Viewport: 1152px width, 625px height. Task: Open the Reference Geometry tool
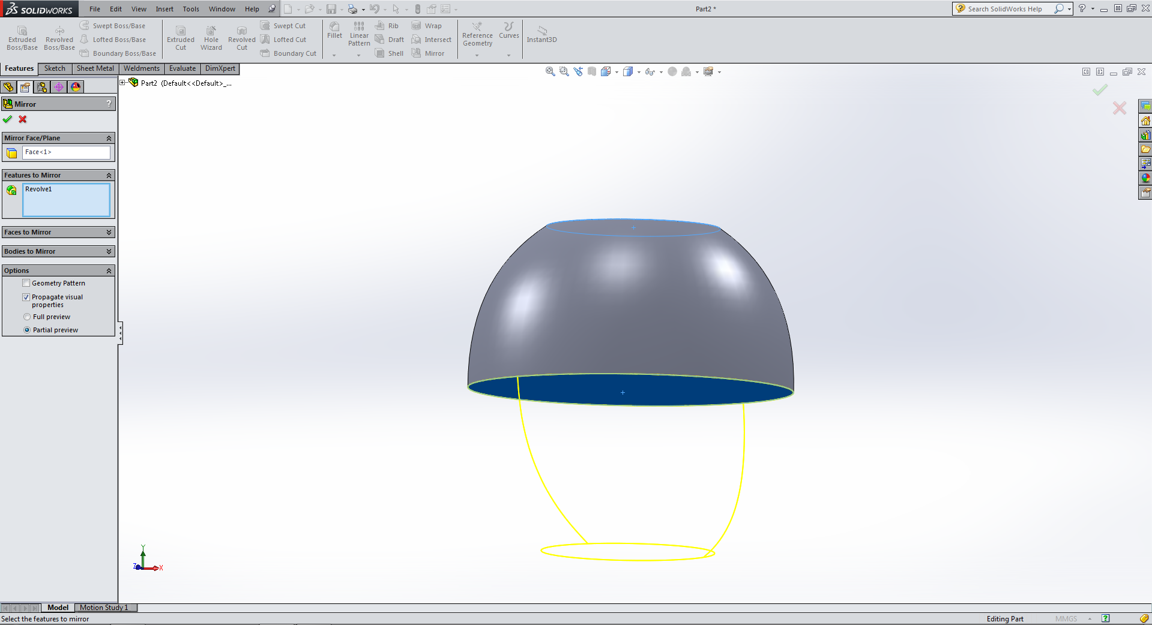(477, 34)
